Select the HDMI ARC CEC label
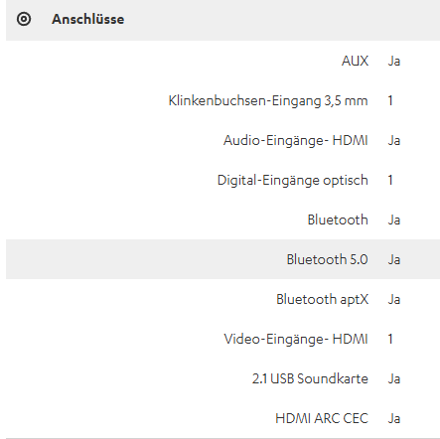Image resolution: width=440 pixels, height=439 pixels. pyautogui.click(x=322, y=418)
